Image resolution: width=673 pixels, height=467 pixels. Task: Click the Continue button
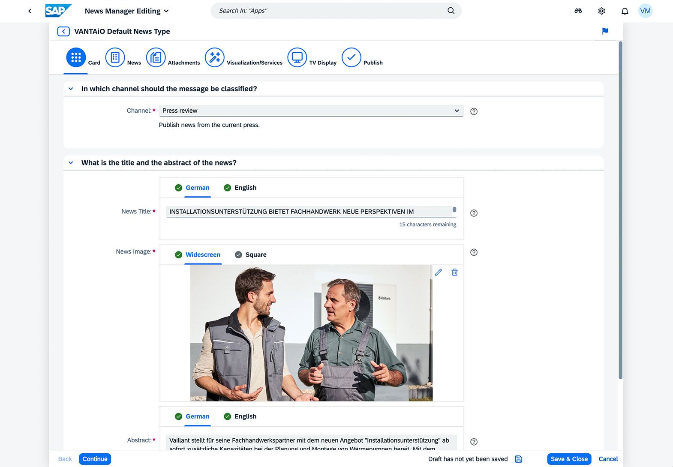pos(95,459)
